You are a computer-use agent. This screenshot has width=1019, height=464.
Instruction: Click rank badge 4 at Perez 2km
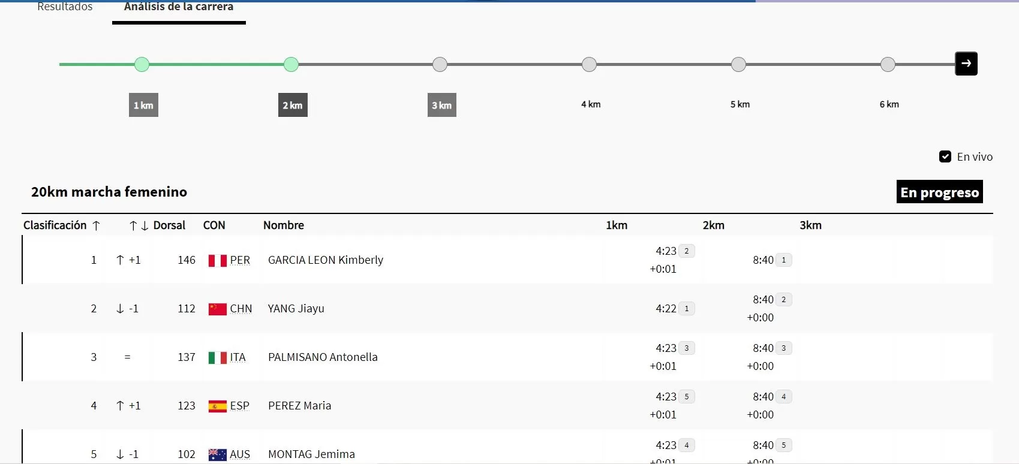pos(784,396)
